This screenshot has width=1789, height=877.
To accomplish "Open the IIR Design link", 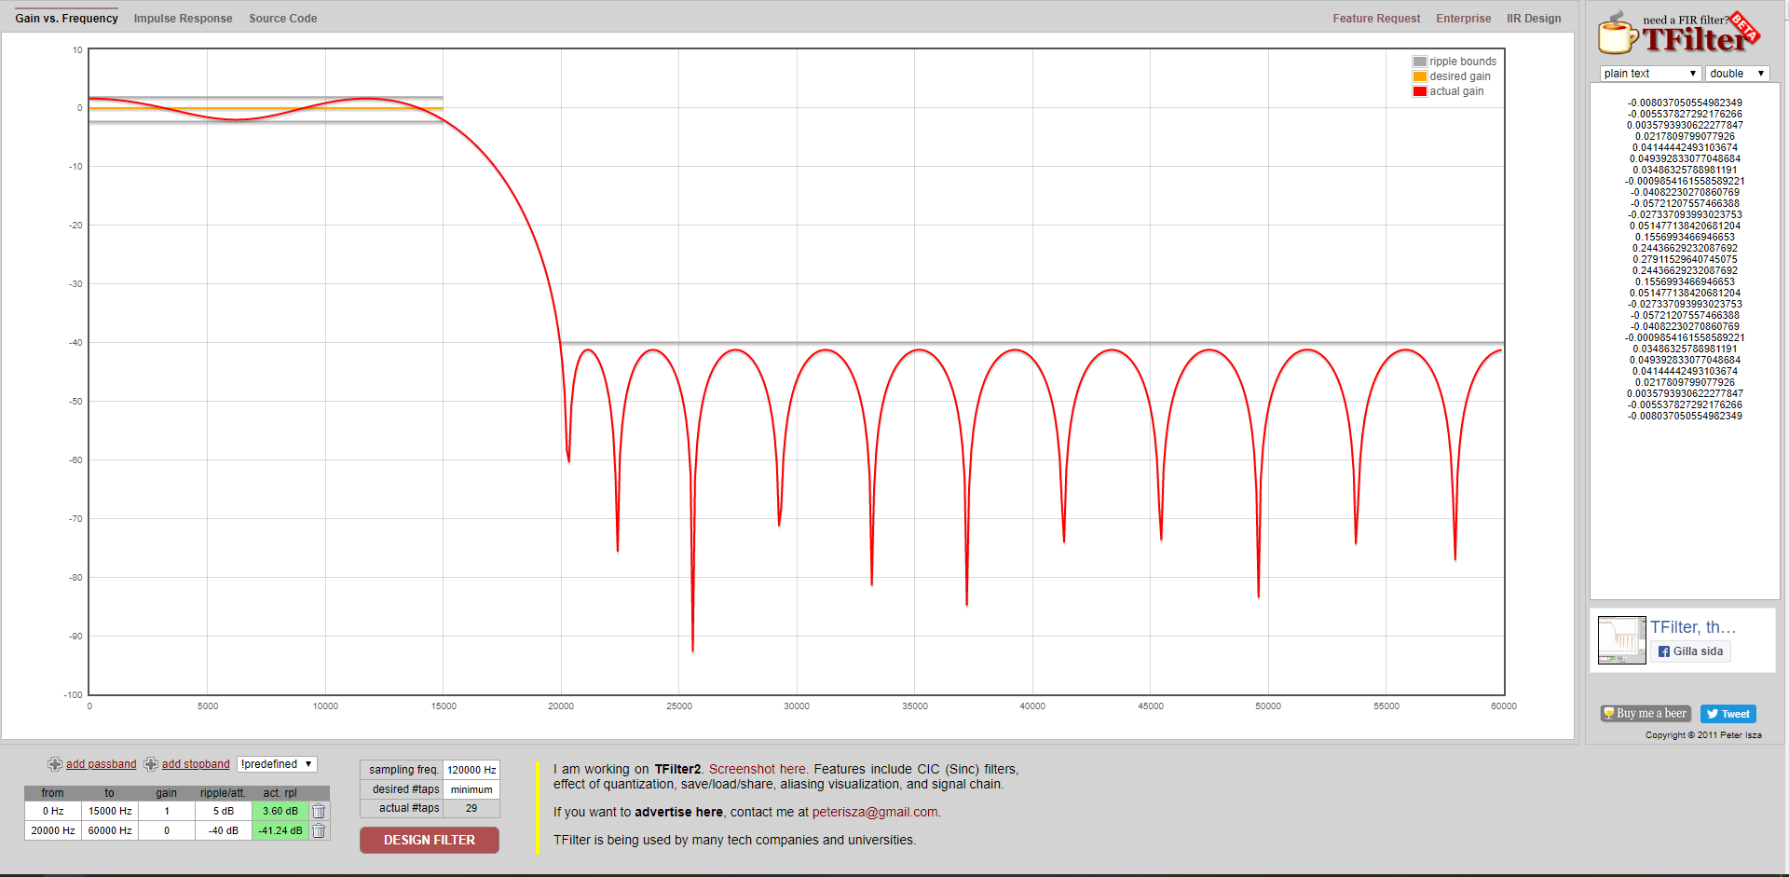I will click(1534, 19).
